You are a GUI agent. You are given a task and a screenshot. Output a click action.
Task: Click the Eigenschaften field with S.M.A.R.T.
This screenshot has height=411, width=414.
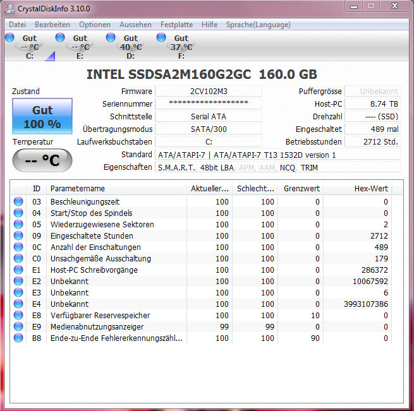[278, 167]
